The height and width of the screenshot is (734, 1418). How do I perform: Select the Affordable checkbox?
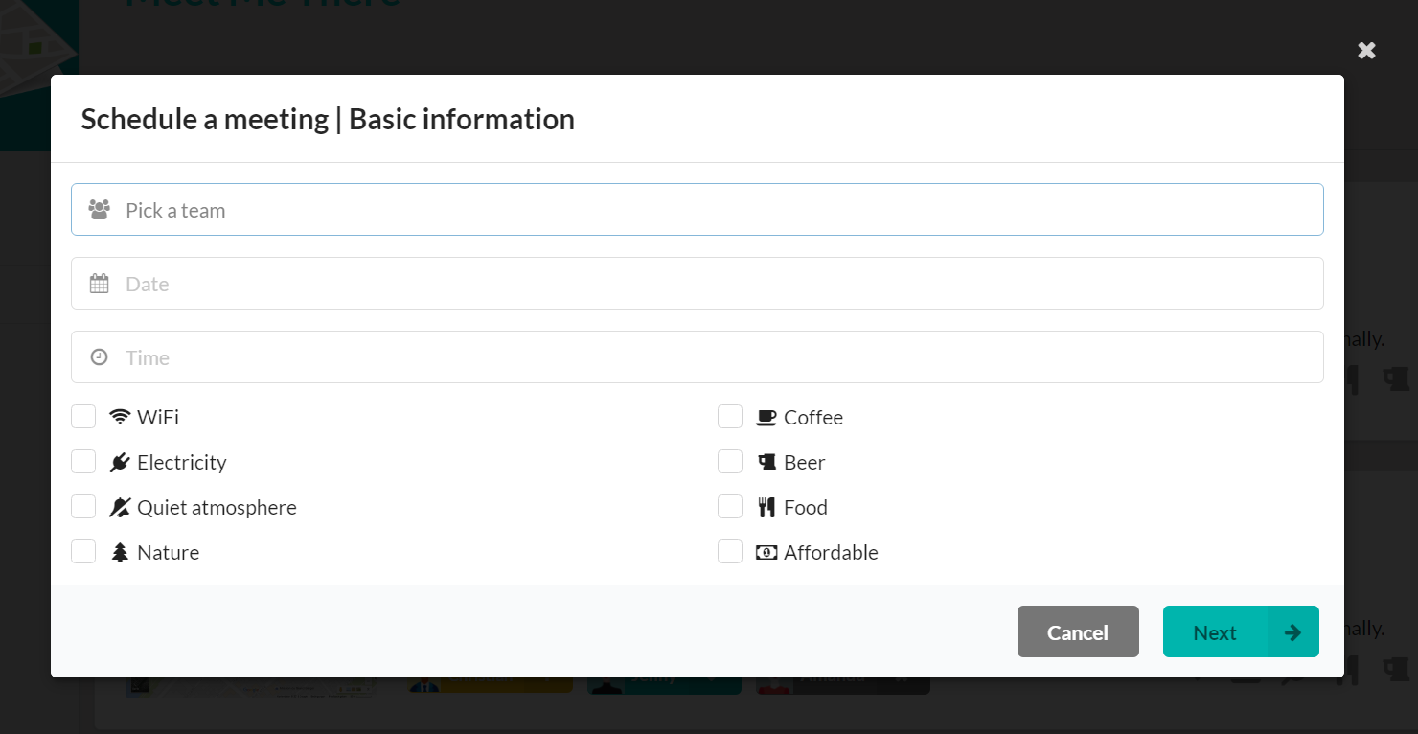(x=730, y=552)
